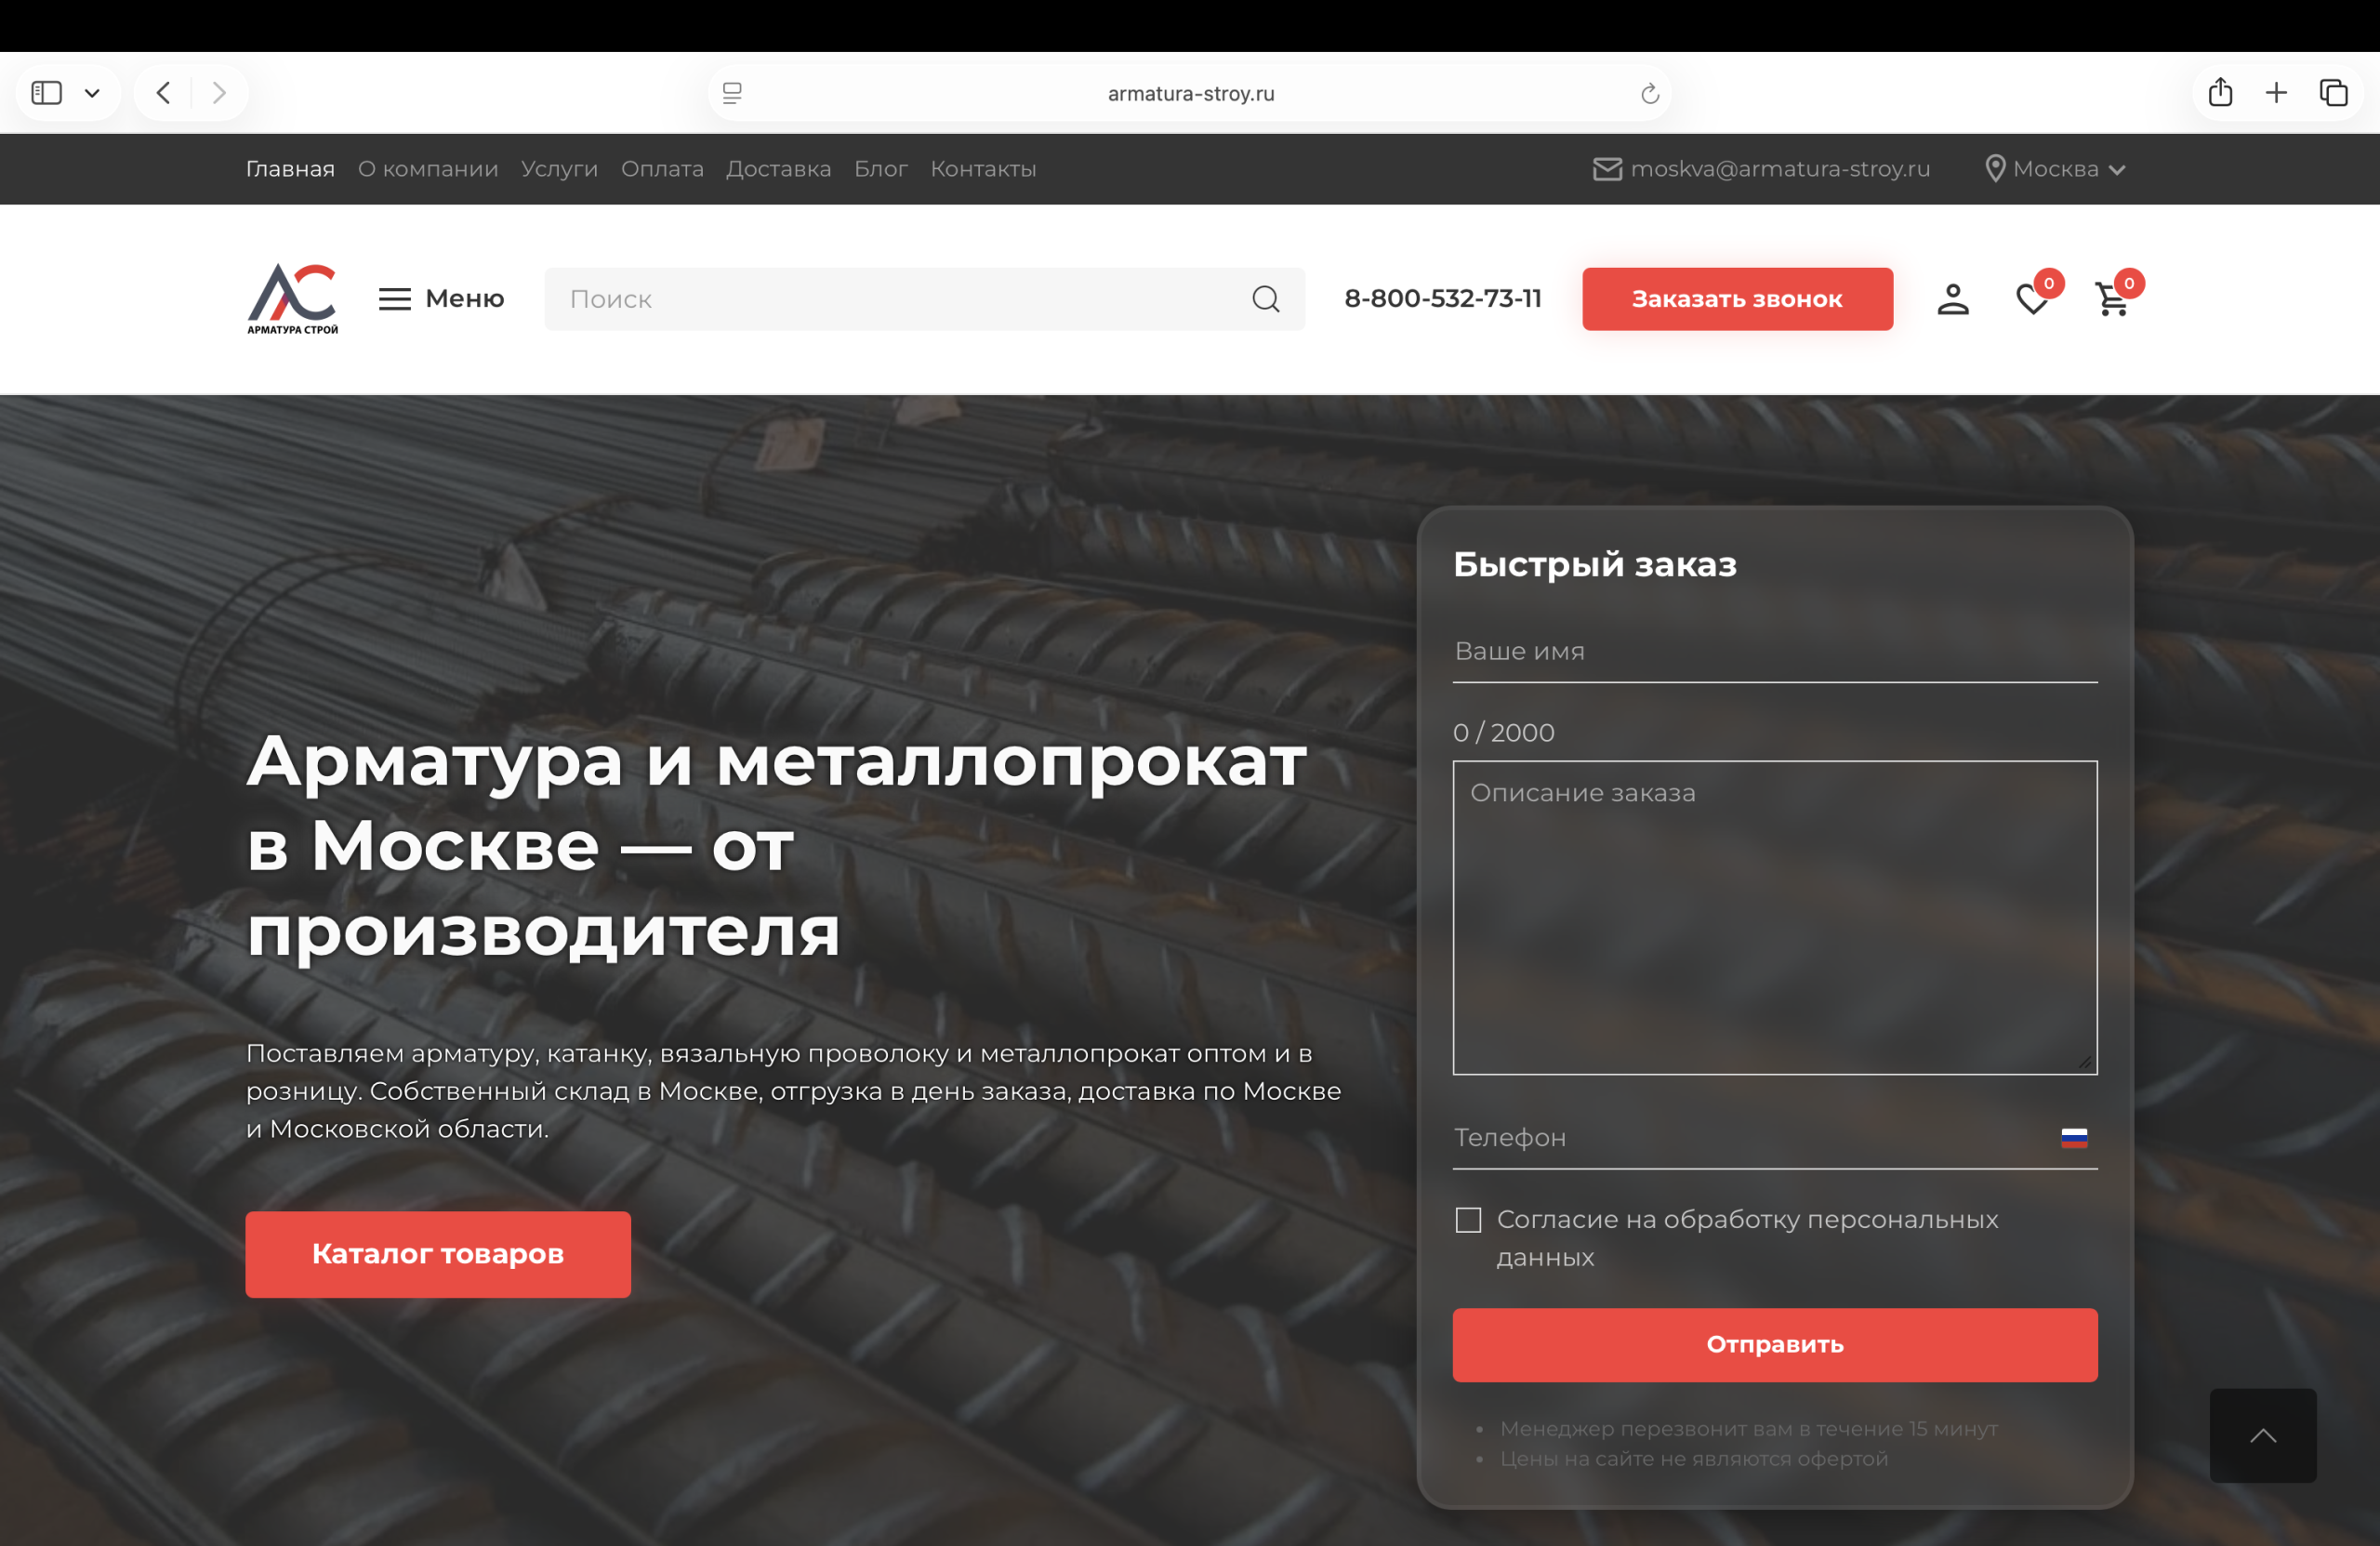The width and height of the screenshot is (2380, 1546).
Task: Expand Safari sidebar options chevron
Action: pos(92,93)
